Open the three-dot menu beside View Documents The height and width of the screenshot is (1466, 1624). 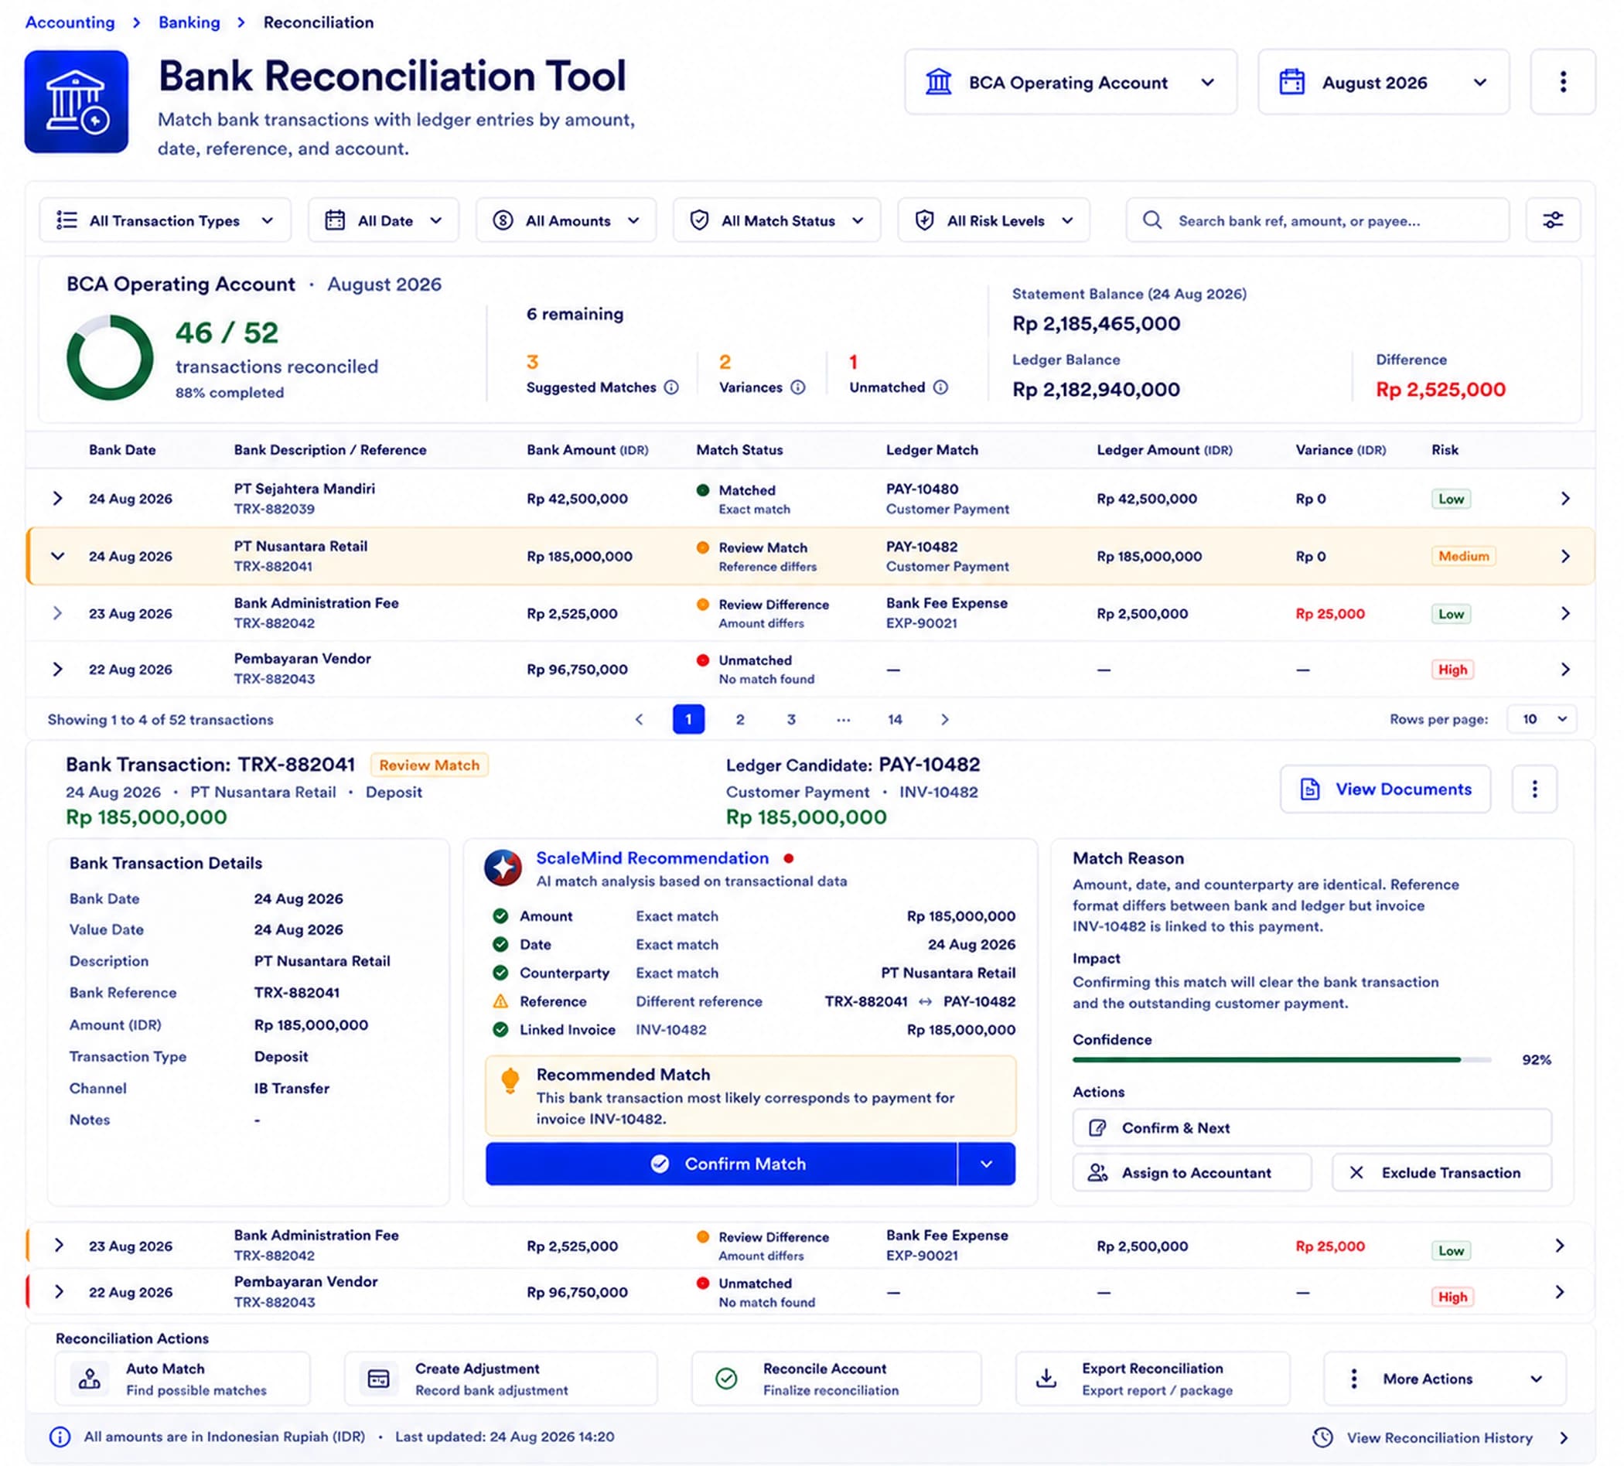tap(1534, 789)
